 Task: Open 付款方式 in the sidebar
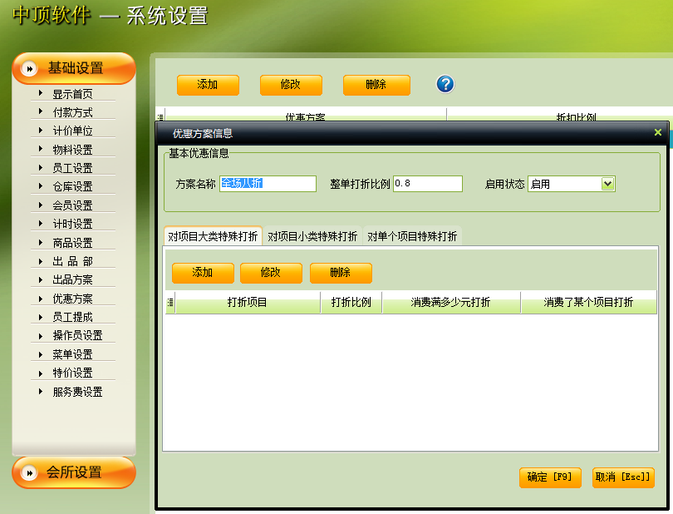coord(72,112)
